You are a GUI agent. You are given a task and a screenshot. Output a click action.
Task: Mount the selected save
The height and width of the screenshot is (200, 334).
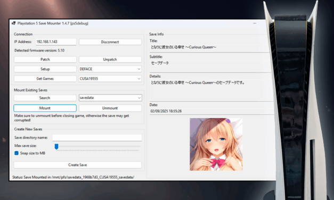(45, 108)
